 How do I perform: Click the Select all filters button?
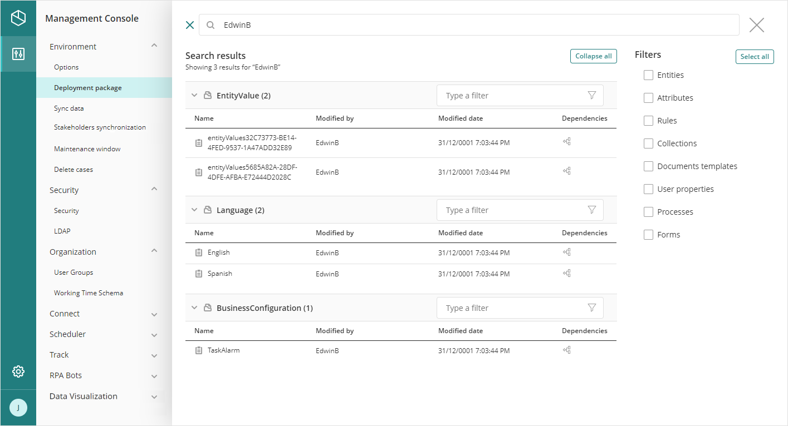tap(755, 57)
